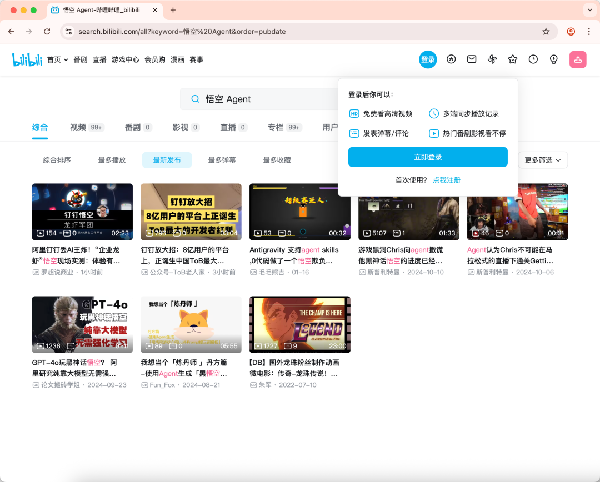The width and height of the screenshot is (600, 482).
Task: Click the favorites star icon in the header
Action: point(512,59)
